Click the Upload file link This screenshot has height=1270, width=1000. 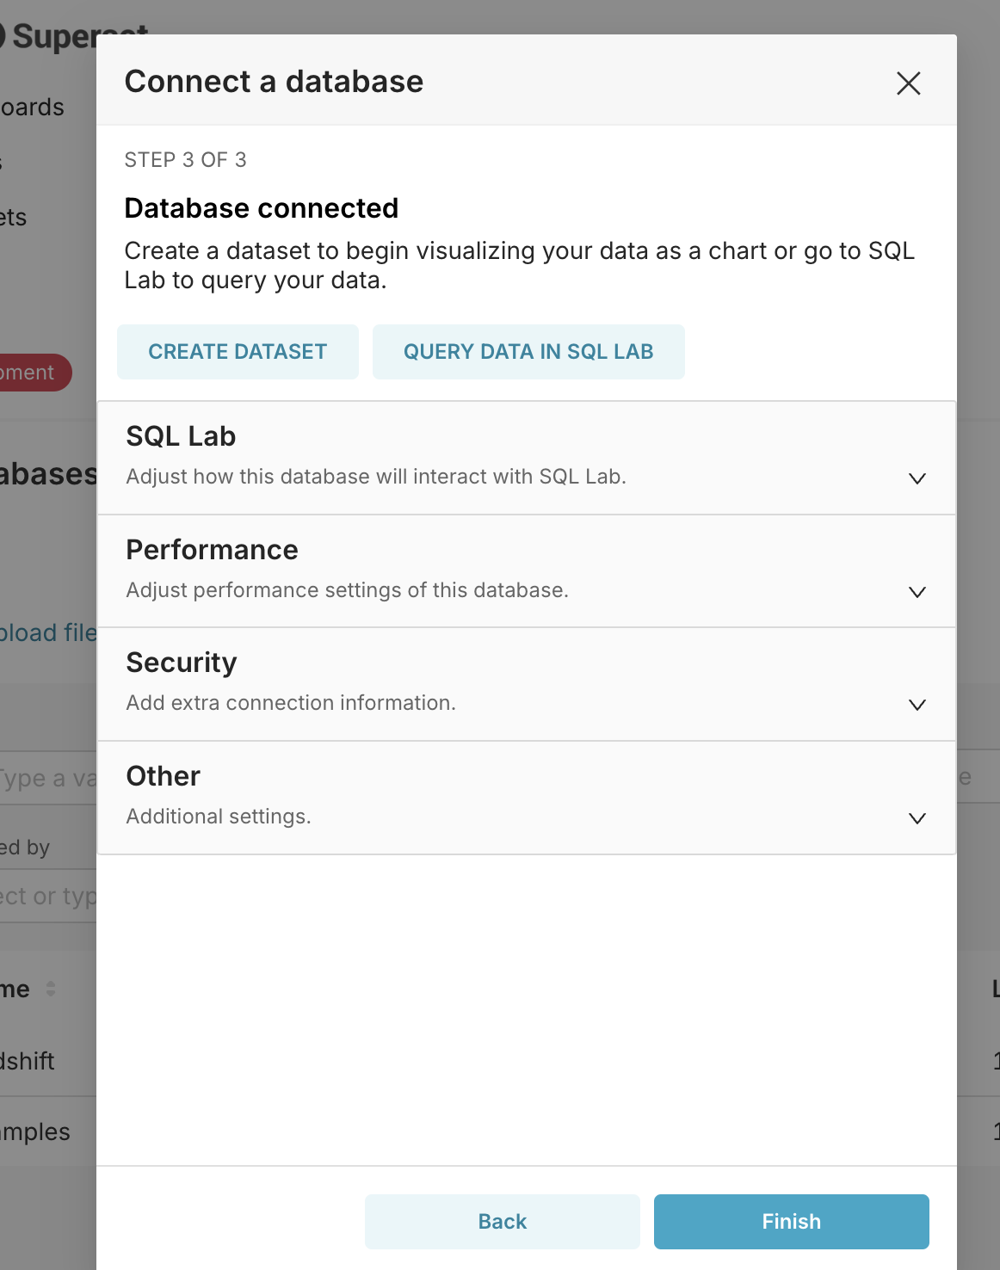pos(48,633)
